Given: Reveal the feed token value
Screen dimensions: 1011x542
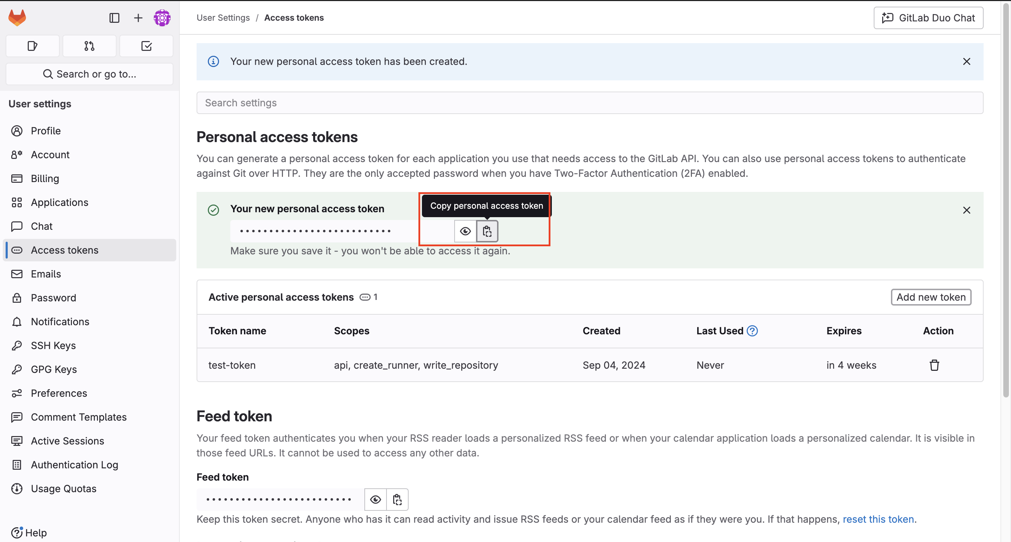Looking at the screenshot, I should 375,499.
